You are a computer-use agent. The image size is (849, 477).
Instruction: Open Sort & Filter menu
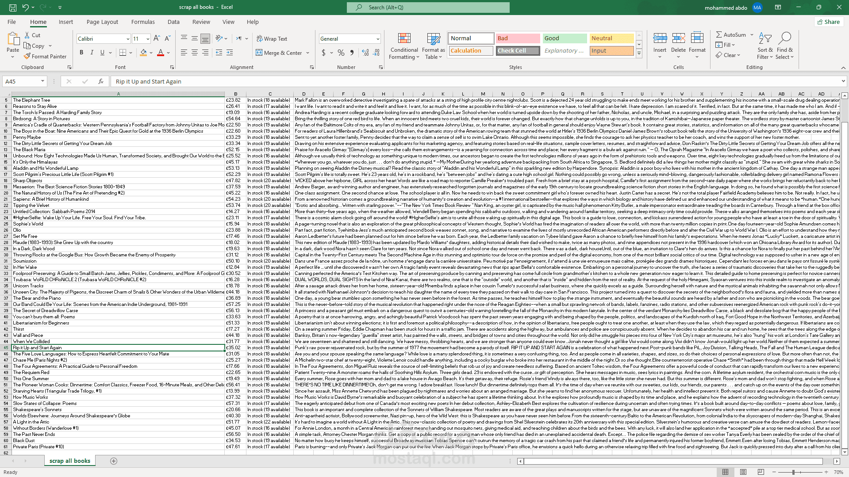pyautogui.click(x=765, y=46)
